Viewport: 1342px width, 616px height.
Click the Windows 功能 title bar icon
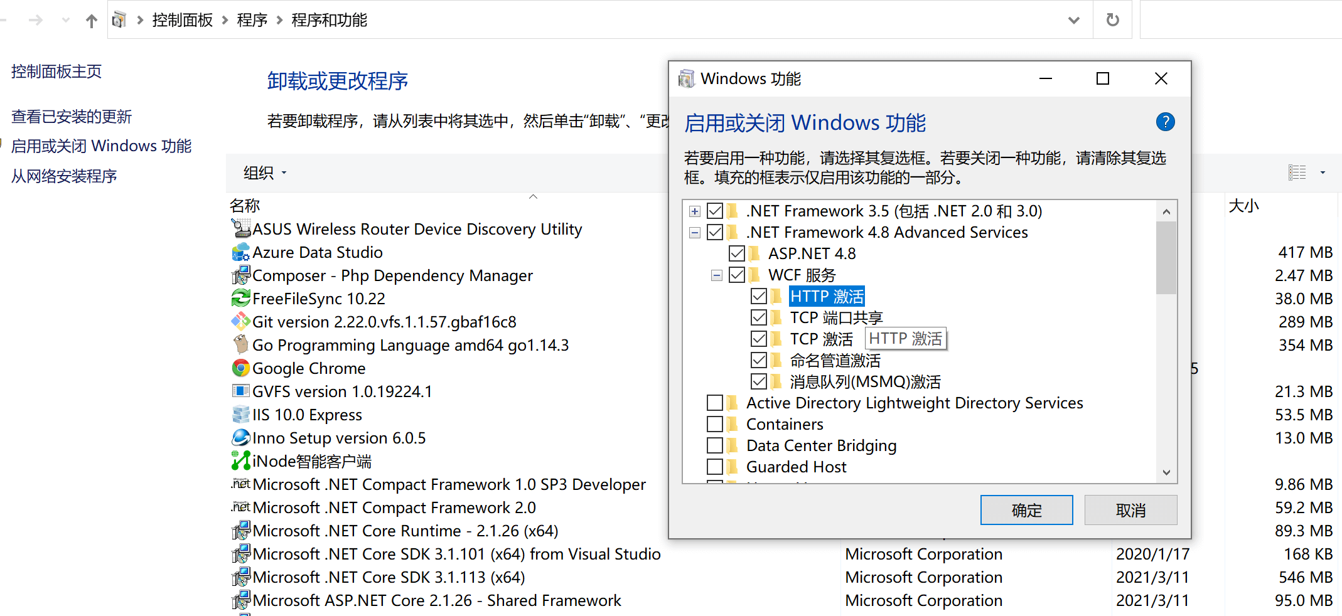coord(687,79)
